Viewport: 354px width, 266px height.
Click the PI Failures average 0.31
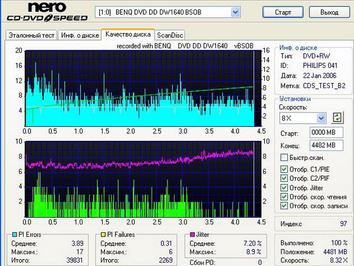click(x=166, y=244)
